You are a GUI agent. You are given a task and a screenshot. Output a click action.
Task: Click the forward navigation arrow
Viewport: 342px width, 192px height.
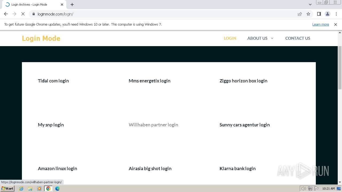click(x=14, y=14)
